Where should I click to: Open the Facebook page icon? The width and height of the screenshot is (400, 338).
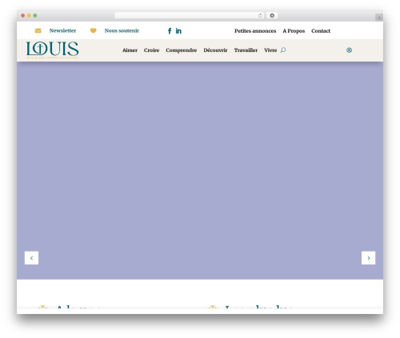(170, 31)
